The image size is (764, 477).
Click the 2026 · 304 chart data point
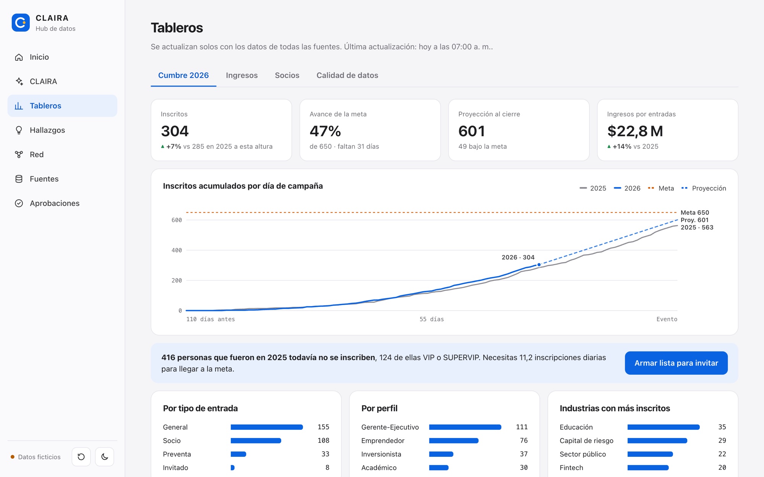(539, 264)
